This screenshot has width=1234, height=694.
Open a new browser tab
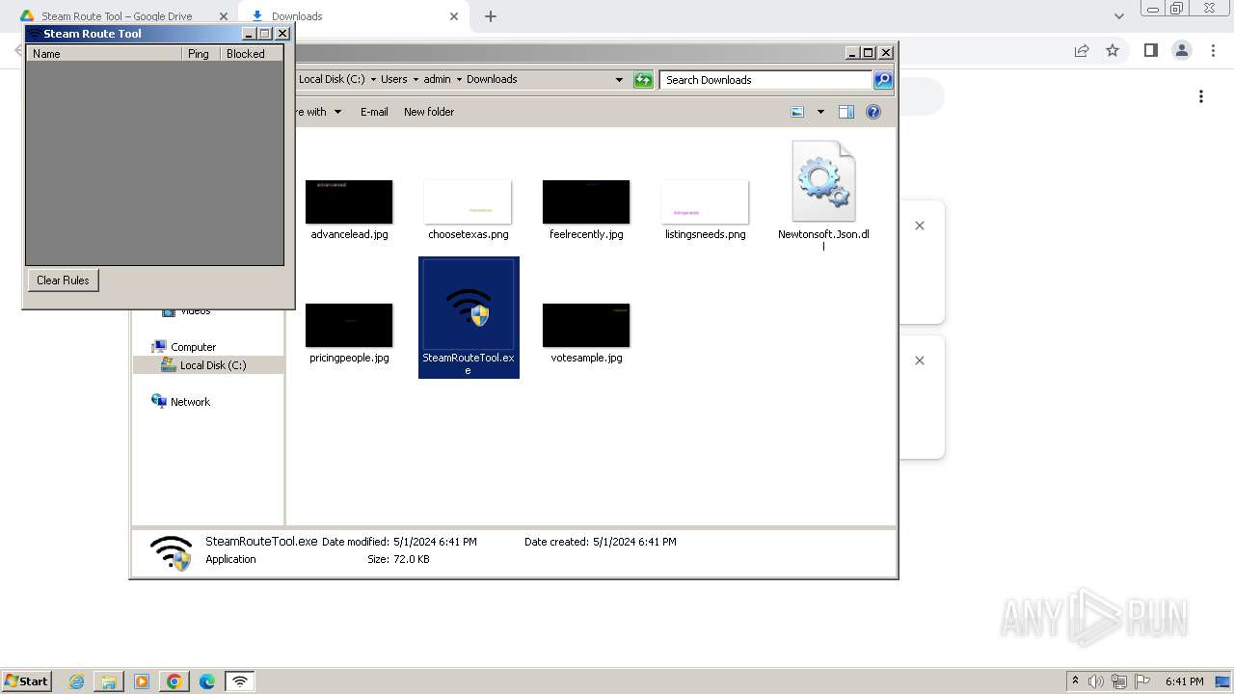pos(491,16)
